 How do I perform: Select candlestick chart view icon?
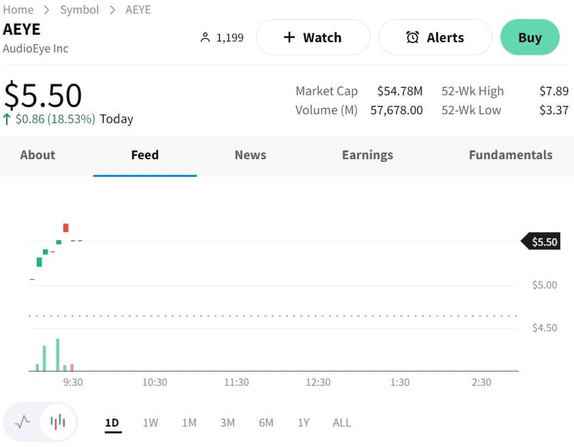59,422
